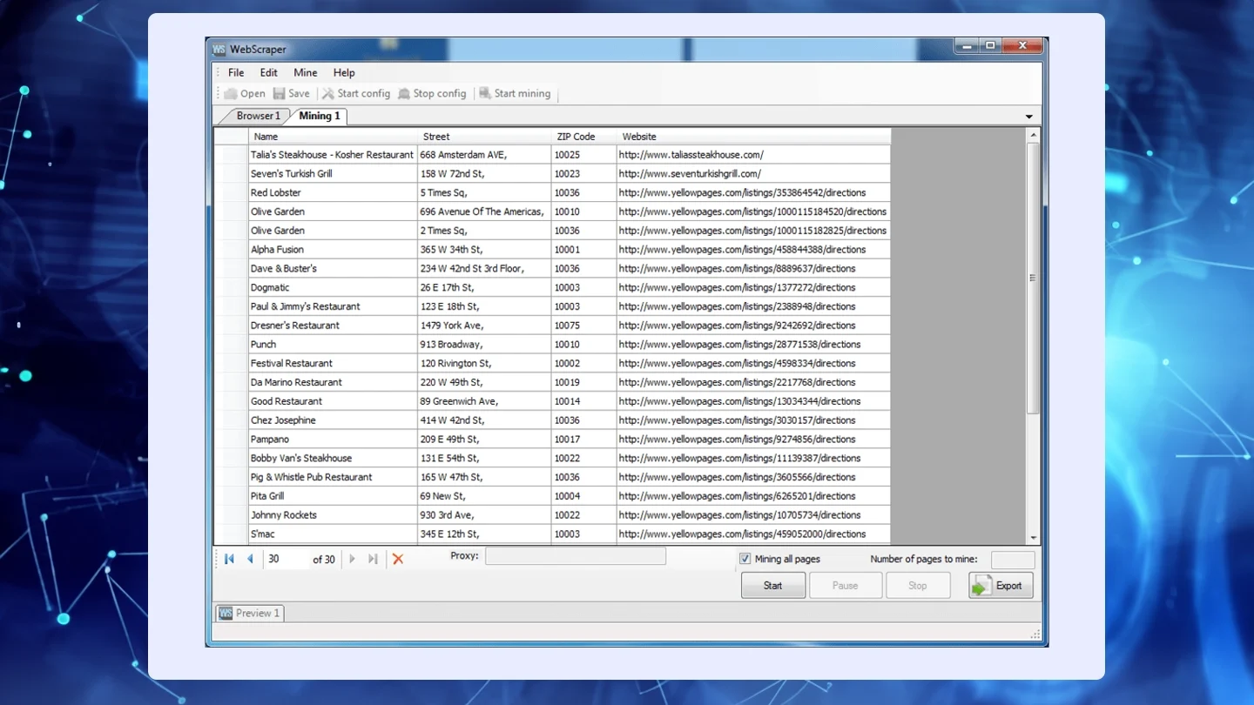Click the Start mining toolbar button
1254x705 pixels.
click(x=515, y=93)
